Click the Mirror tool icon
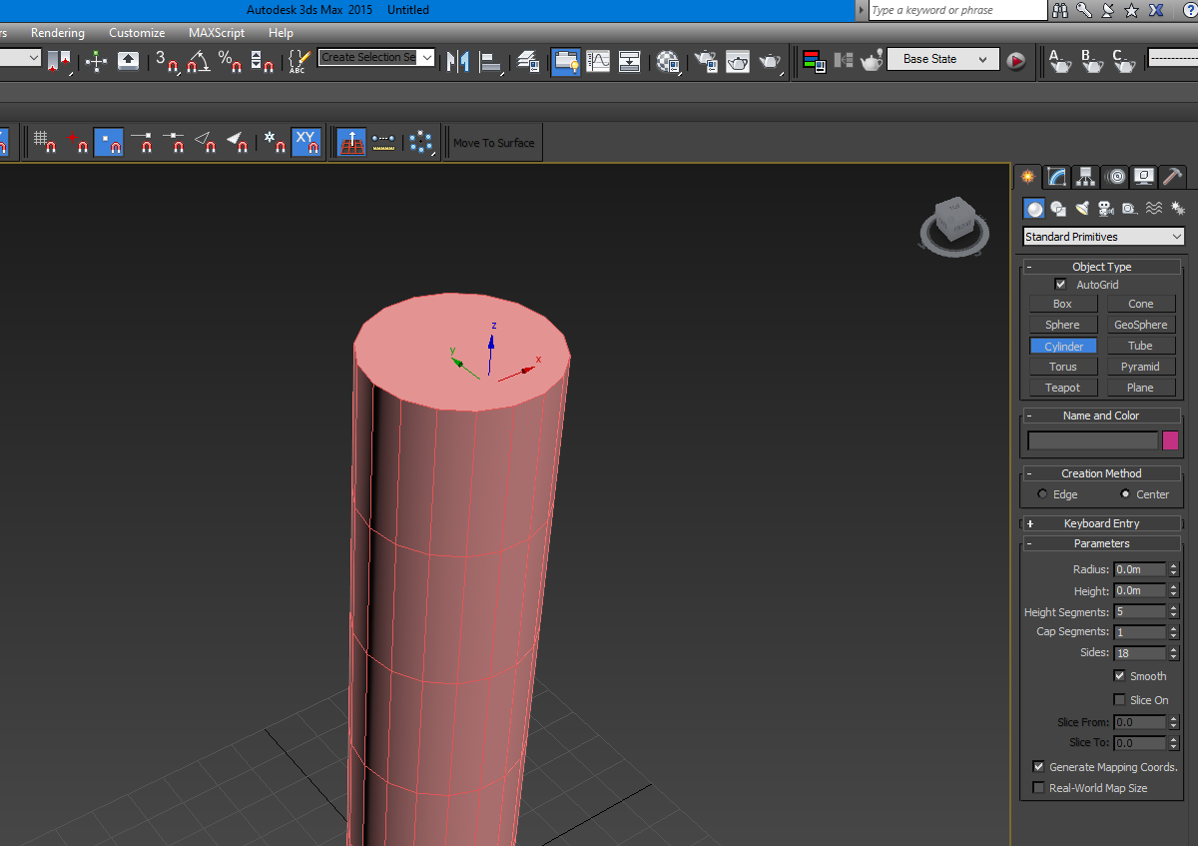The height and width of the screenshot is (846, 1198). pos(457,61)
